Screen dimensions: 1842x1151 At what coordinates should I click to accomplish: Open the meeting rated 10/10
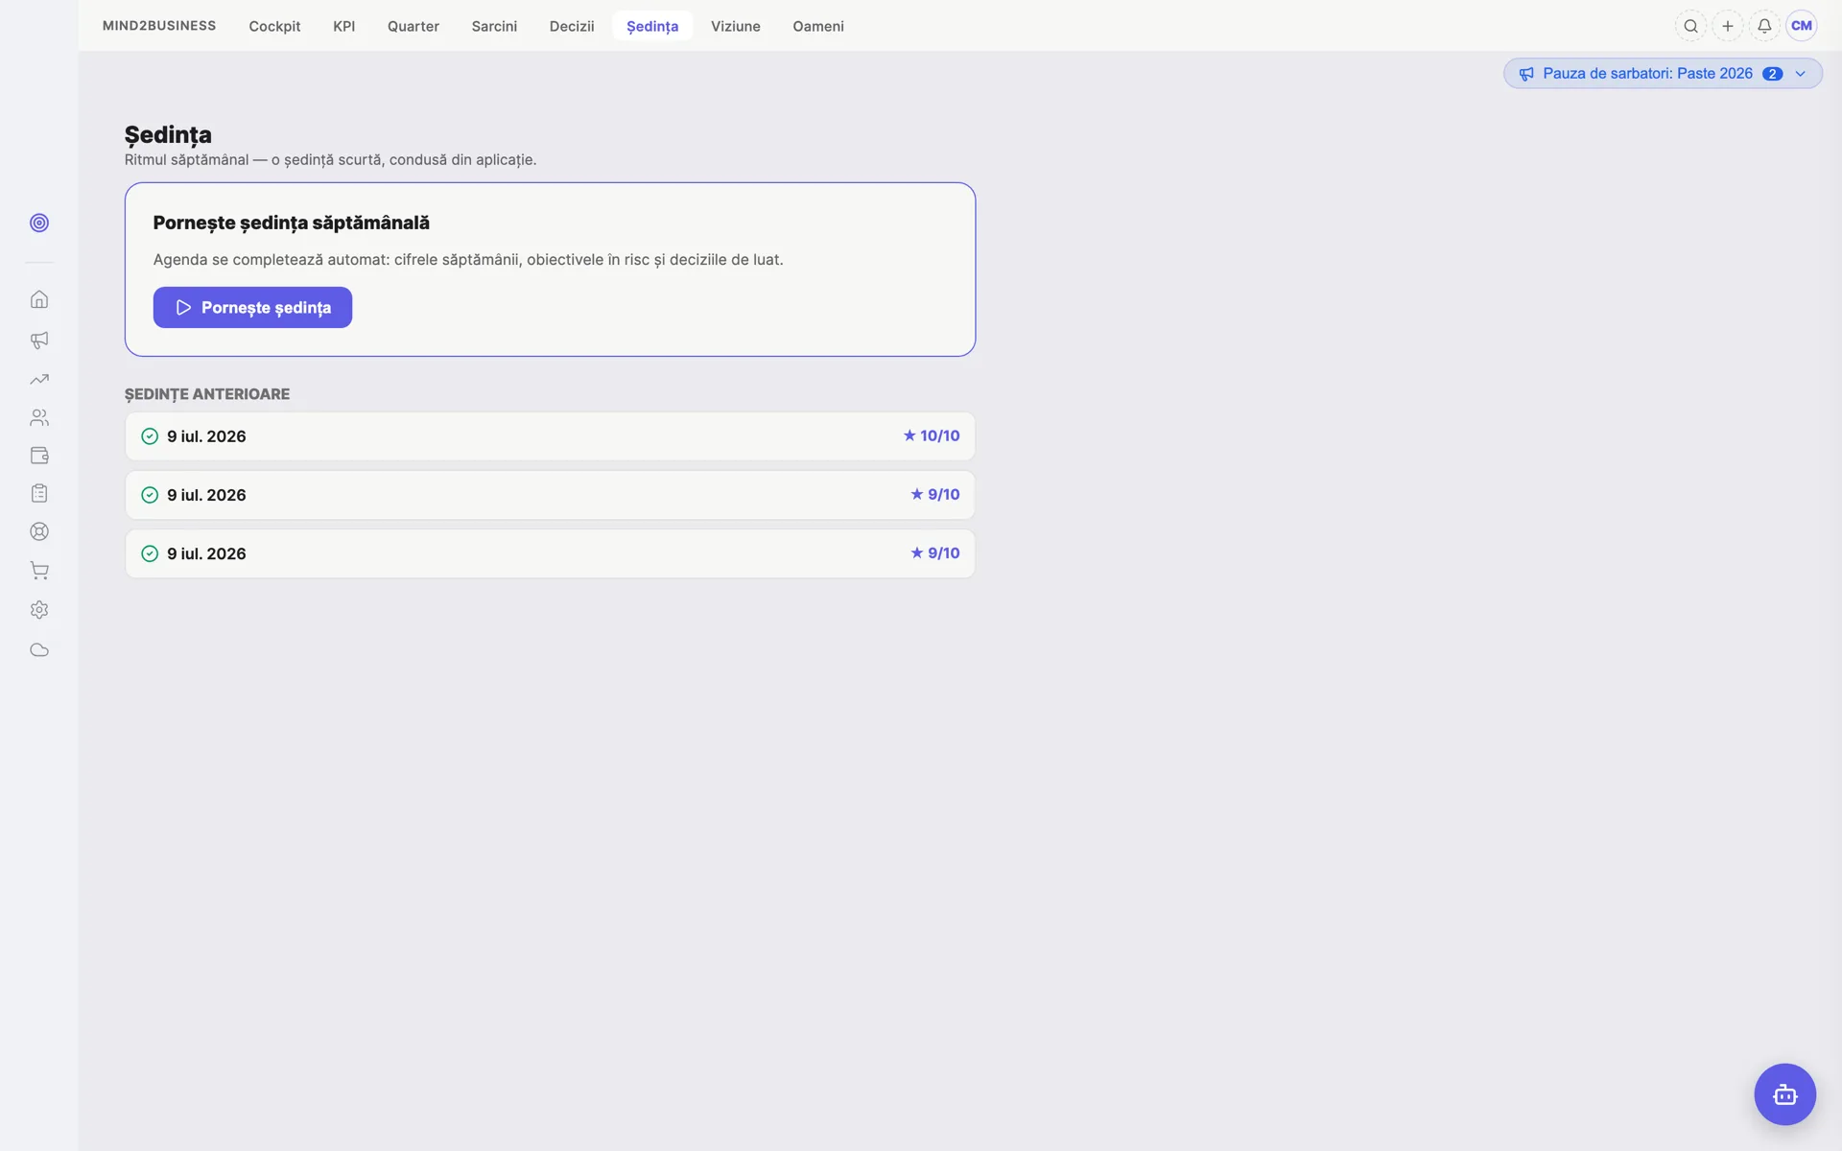pos(550,436)
